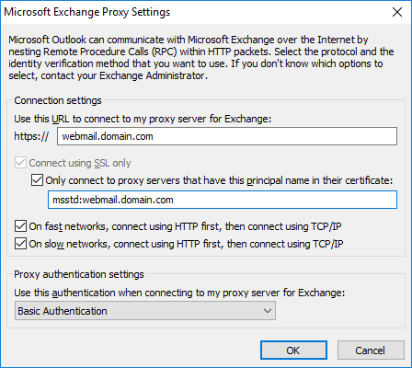Click into the msstd:webmail.domain.com principal name field

(223, 200)
